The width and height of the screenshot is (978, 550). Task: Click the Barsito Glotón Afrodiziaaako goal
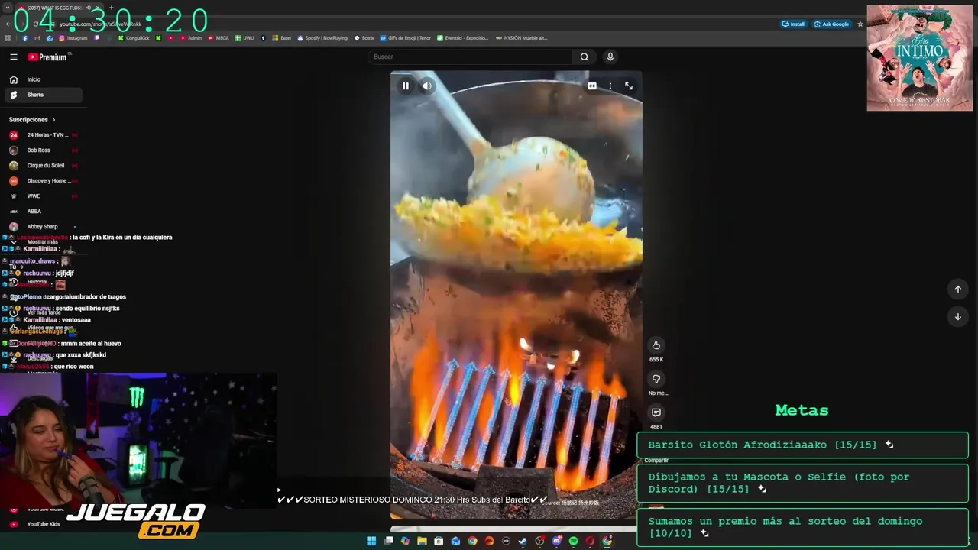tap(802, 445)
